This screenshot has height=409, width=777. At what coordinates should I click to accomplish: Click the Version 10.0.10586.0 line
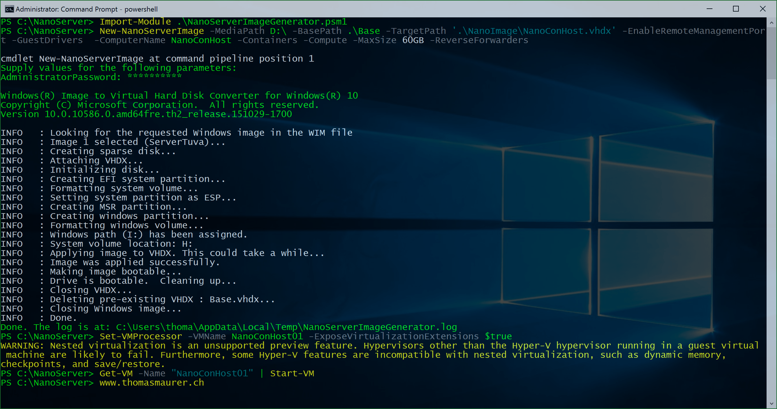pyautogui.click(x=146, y=114)
